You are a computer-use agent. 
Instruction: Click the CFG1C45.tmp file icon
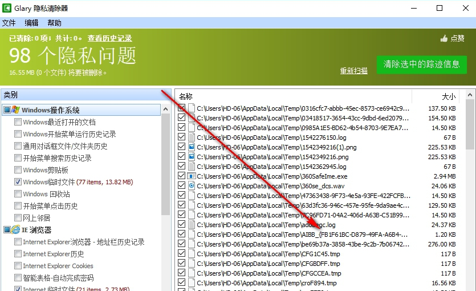tap(191, 254)
